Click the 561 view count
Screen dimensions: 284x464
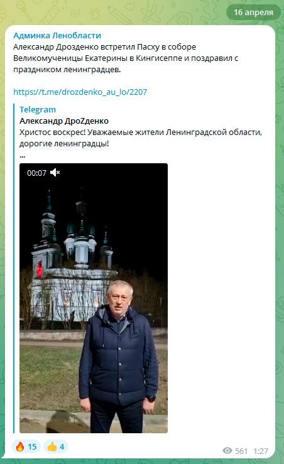pos(241,451)
